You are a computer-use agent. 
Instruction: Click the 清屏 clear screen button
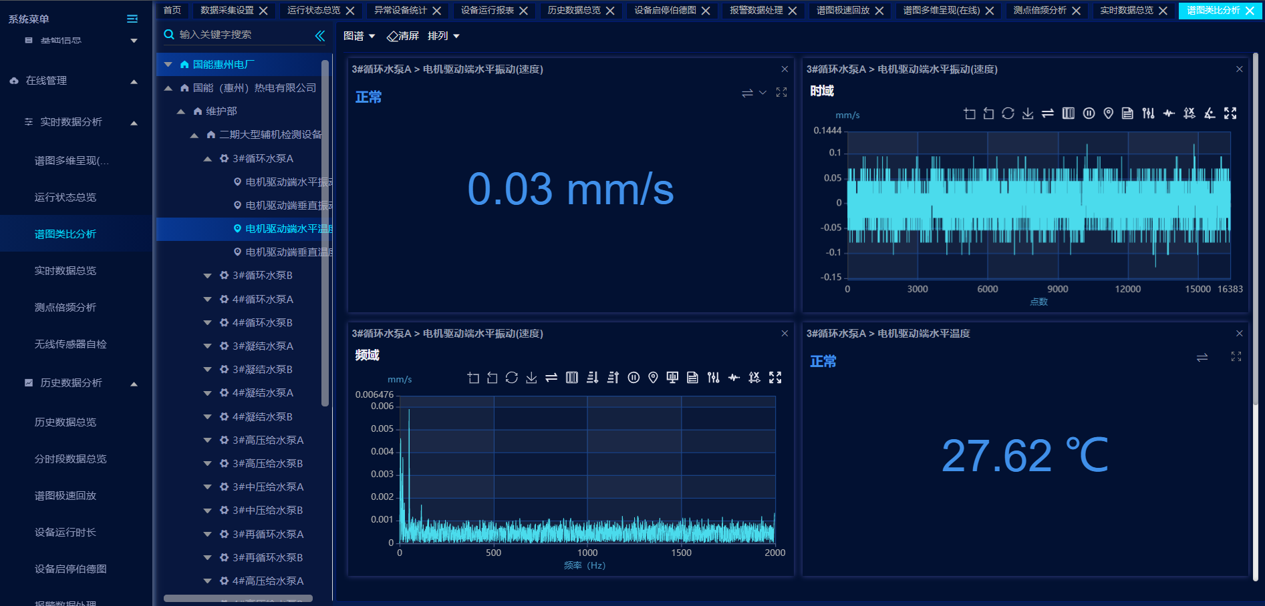pos(403,36)
